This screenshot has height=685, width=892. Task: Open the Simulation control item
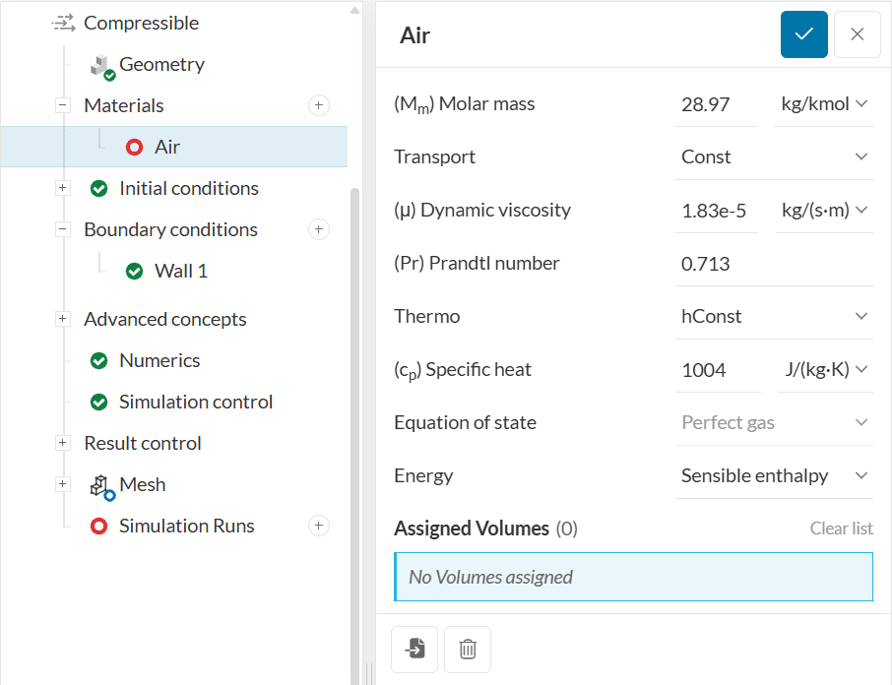(x=195, y=402)
